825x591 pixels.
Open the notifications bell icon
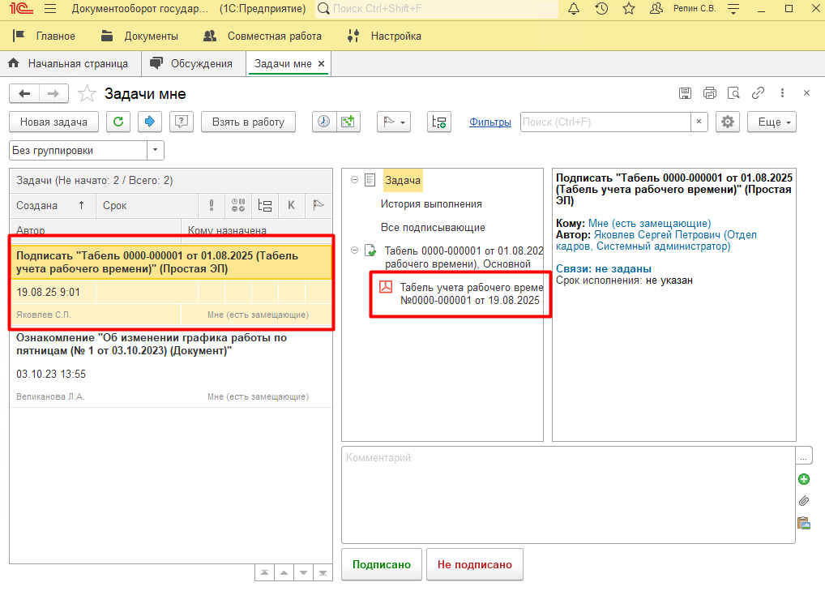574,10
